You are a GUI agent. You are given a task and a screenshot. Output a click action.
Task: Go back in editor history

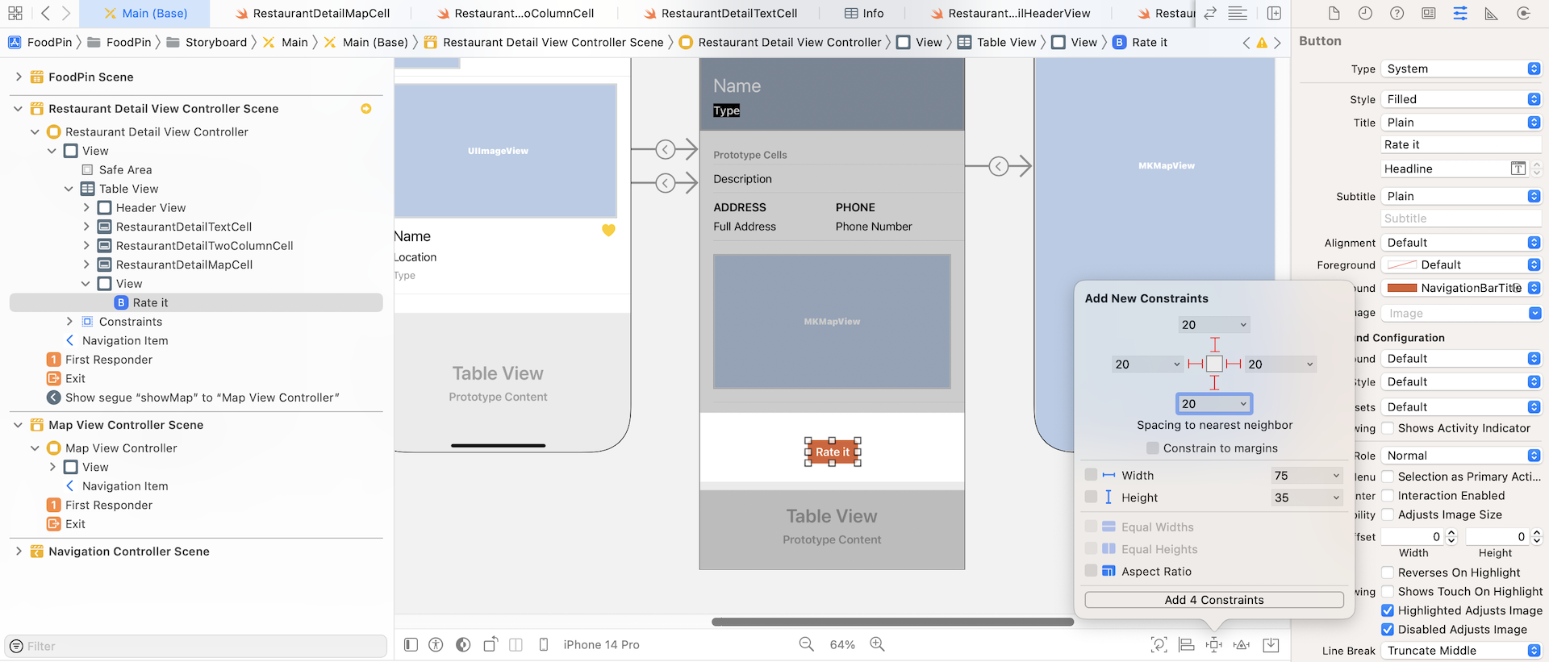pyautogui.click(x=45, y=14)
